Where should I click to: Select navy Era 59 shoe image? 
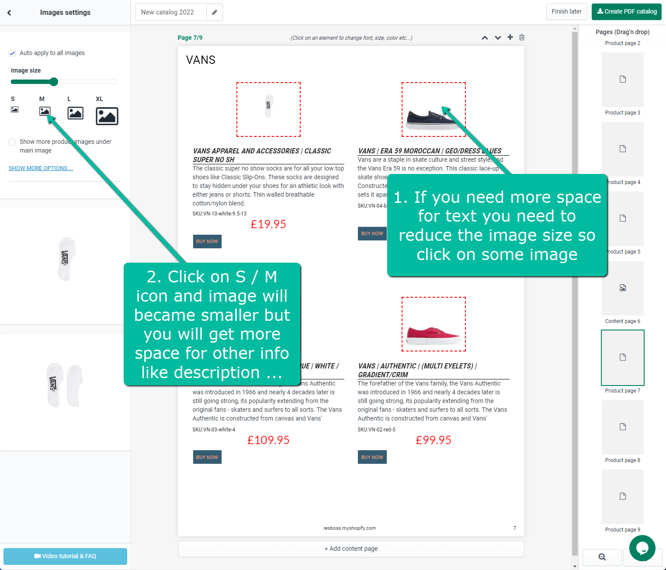coord(434,109)
